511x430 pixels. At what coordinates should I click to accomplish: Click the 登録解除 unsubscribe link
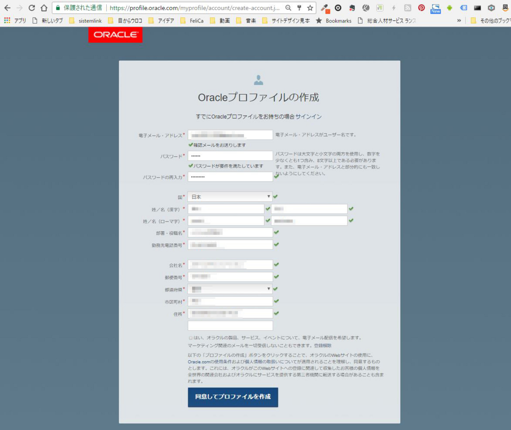[323, 346]
